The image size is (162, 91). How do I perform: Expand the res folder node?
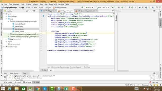(6, 42)
